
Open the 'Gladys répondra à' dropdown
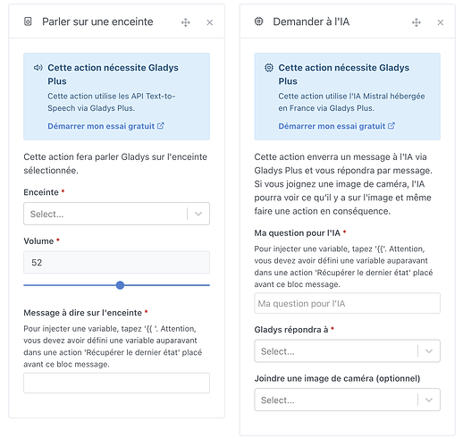coord(347,351)
